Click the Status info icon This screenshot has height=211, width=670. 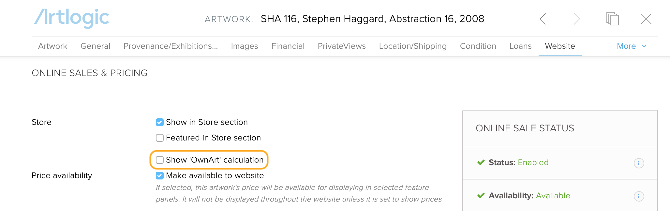click(639, 163)
